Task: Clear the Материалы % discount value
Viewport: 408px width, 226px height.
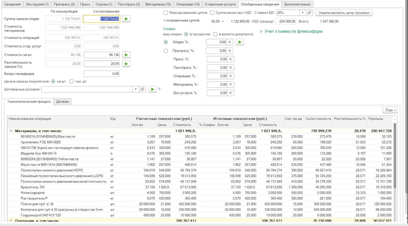Action: tap(230, 85)
